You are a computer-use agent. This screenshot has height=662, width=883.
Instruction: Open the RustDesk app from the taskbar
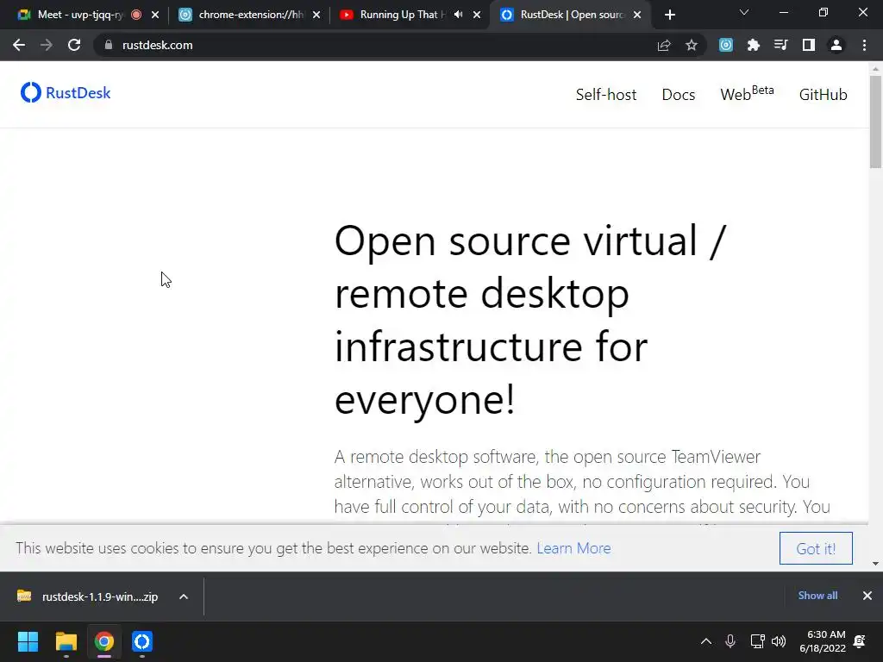[x=142, y=641]
